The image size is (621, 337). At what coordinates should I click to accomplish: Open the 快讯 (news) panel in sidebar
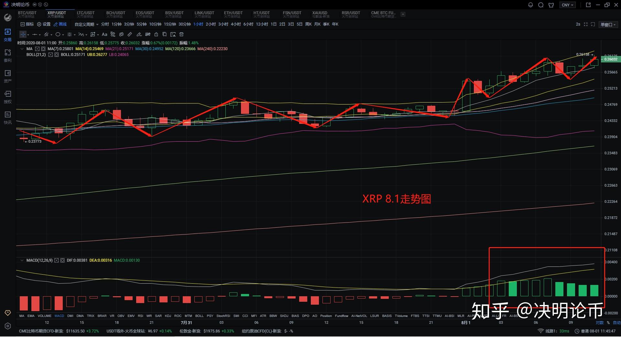pyautogui.click(x=7, y=117)
